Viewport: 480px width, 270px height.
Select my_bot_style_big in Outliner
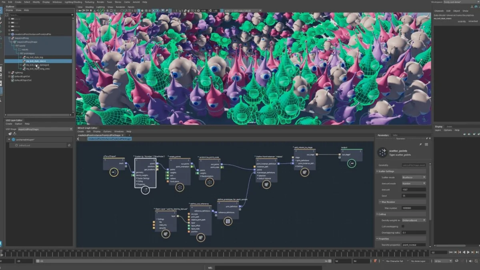[x=34, y=57]
